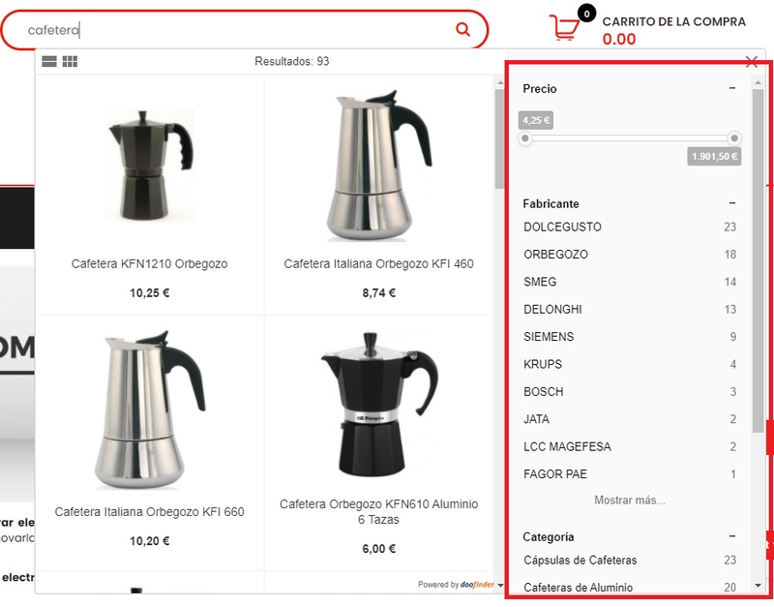Screen dimensions: 774x607
Task: Focus the cafetera search input field
Action: click(237, 30)
